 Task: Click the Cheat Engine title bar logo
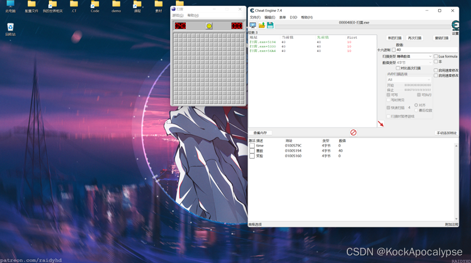(x=252, y=10)
